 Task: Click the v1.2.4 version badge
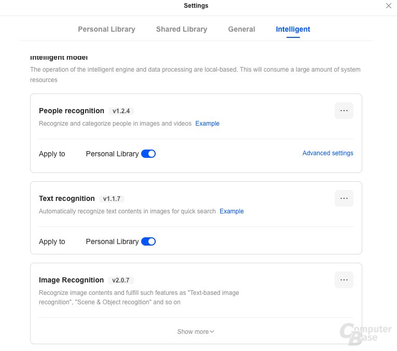click(121, 111)
